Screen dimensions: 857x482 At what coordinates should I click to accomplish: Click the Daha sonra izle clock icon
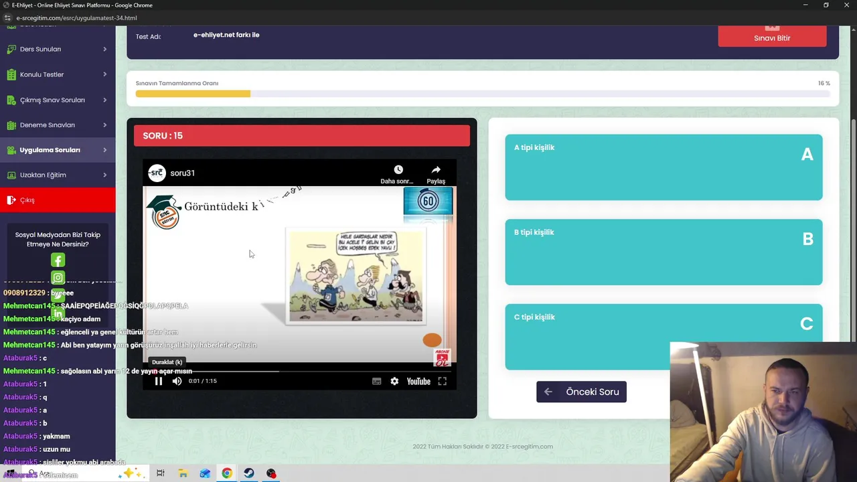pyautogui.click(x=398, y=170)
